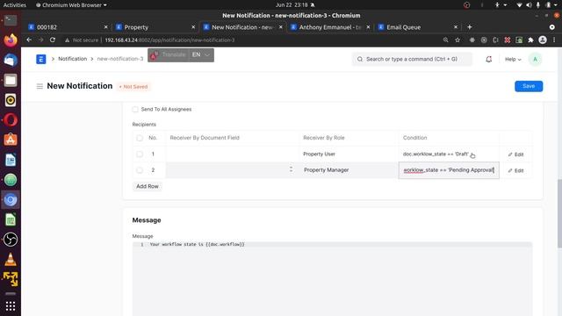Open the Translate language EN dropdown
562x316 pixels.
point(201,54)
